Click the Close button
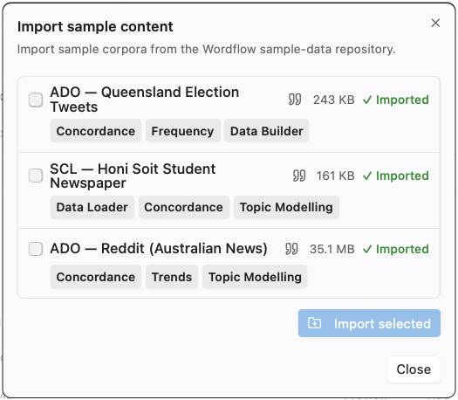Viewport: 458px width, 400px height. click(414, 369)
